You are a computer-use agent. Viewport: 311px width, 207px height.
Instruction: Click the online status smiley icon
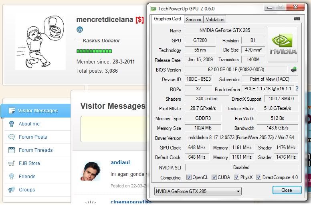(80, 30)
